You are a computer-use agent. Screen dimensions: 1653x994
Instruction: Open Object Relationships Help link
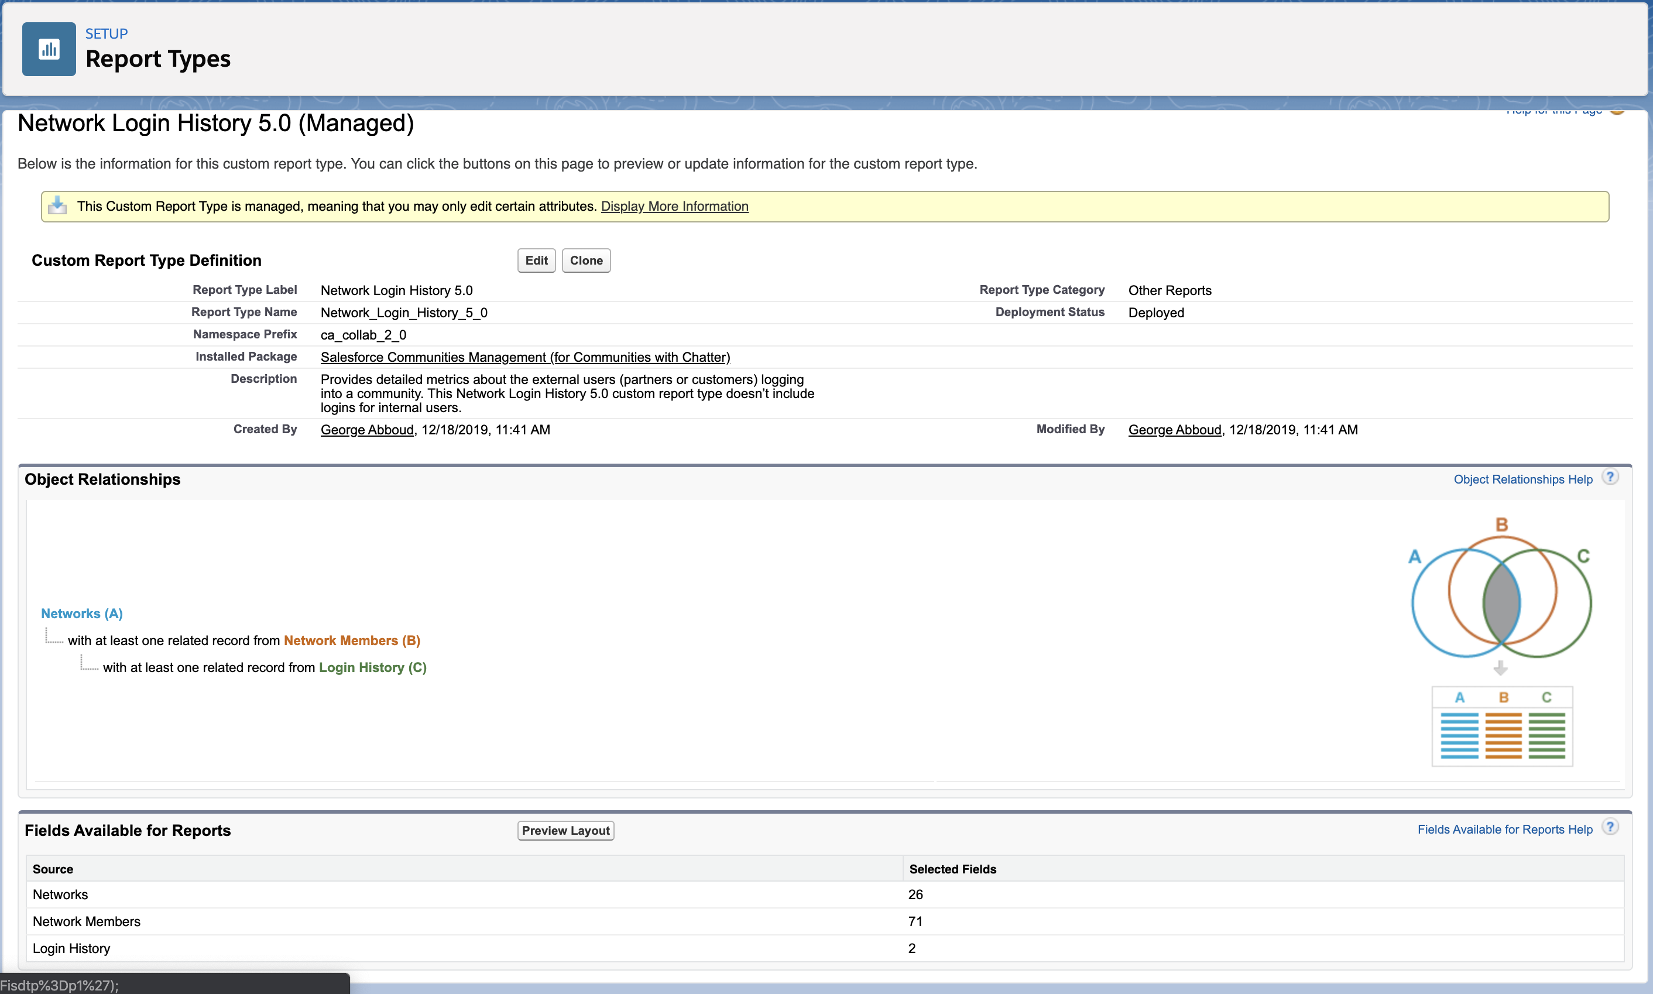tap(1522, 479)
